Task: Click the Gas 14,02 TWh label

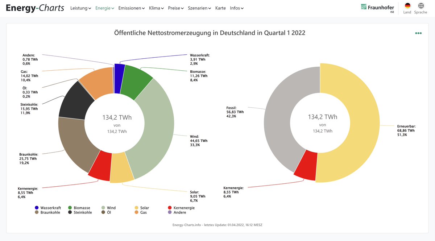Action: 29,76
